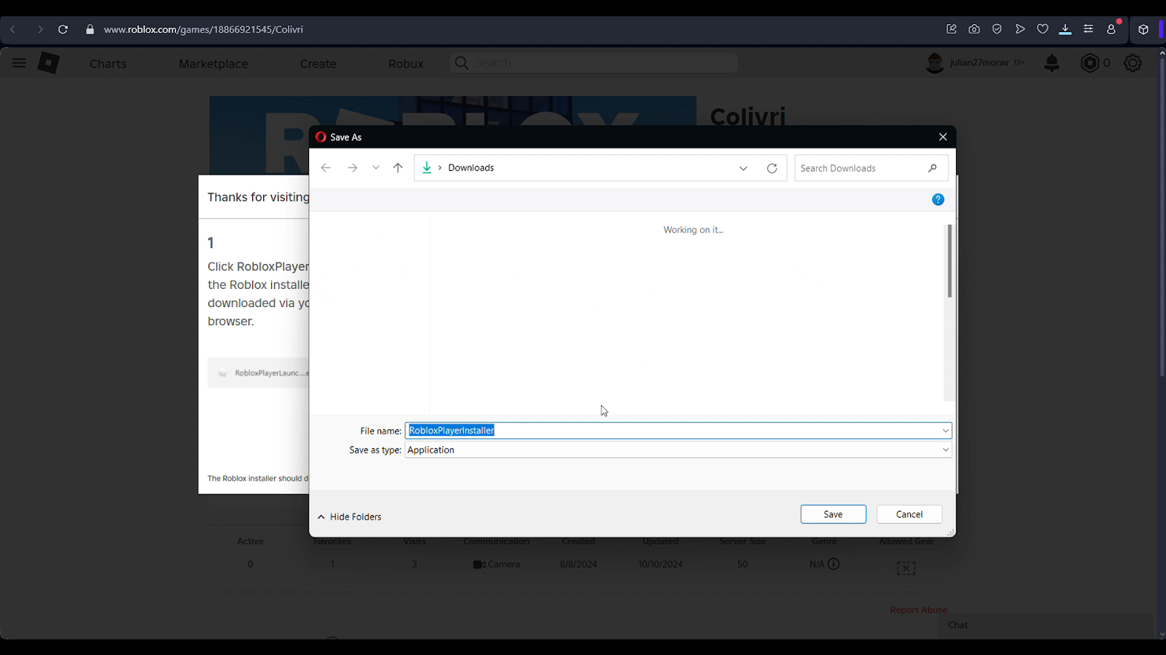
Task: Add page to bookmarks heart icon
Action: point(1043,29)
